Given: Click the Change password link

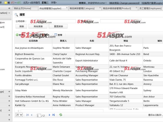Looking at the screenshot, I should point(124,3).
